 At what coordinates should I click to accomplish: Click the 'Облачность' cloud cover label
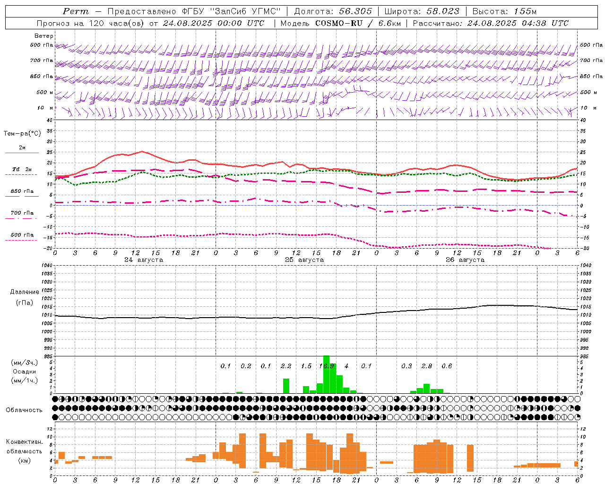click(24, 410)
